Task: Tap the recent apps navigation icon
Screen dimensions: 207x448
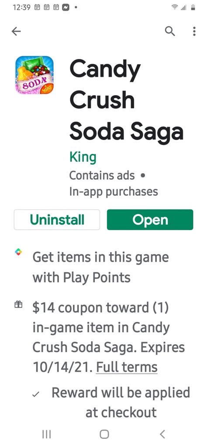Action: pos(46,434)
